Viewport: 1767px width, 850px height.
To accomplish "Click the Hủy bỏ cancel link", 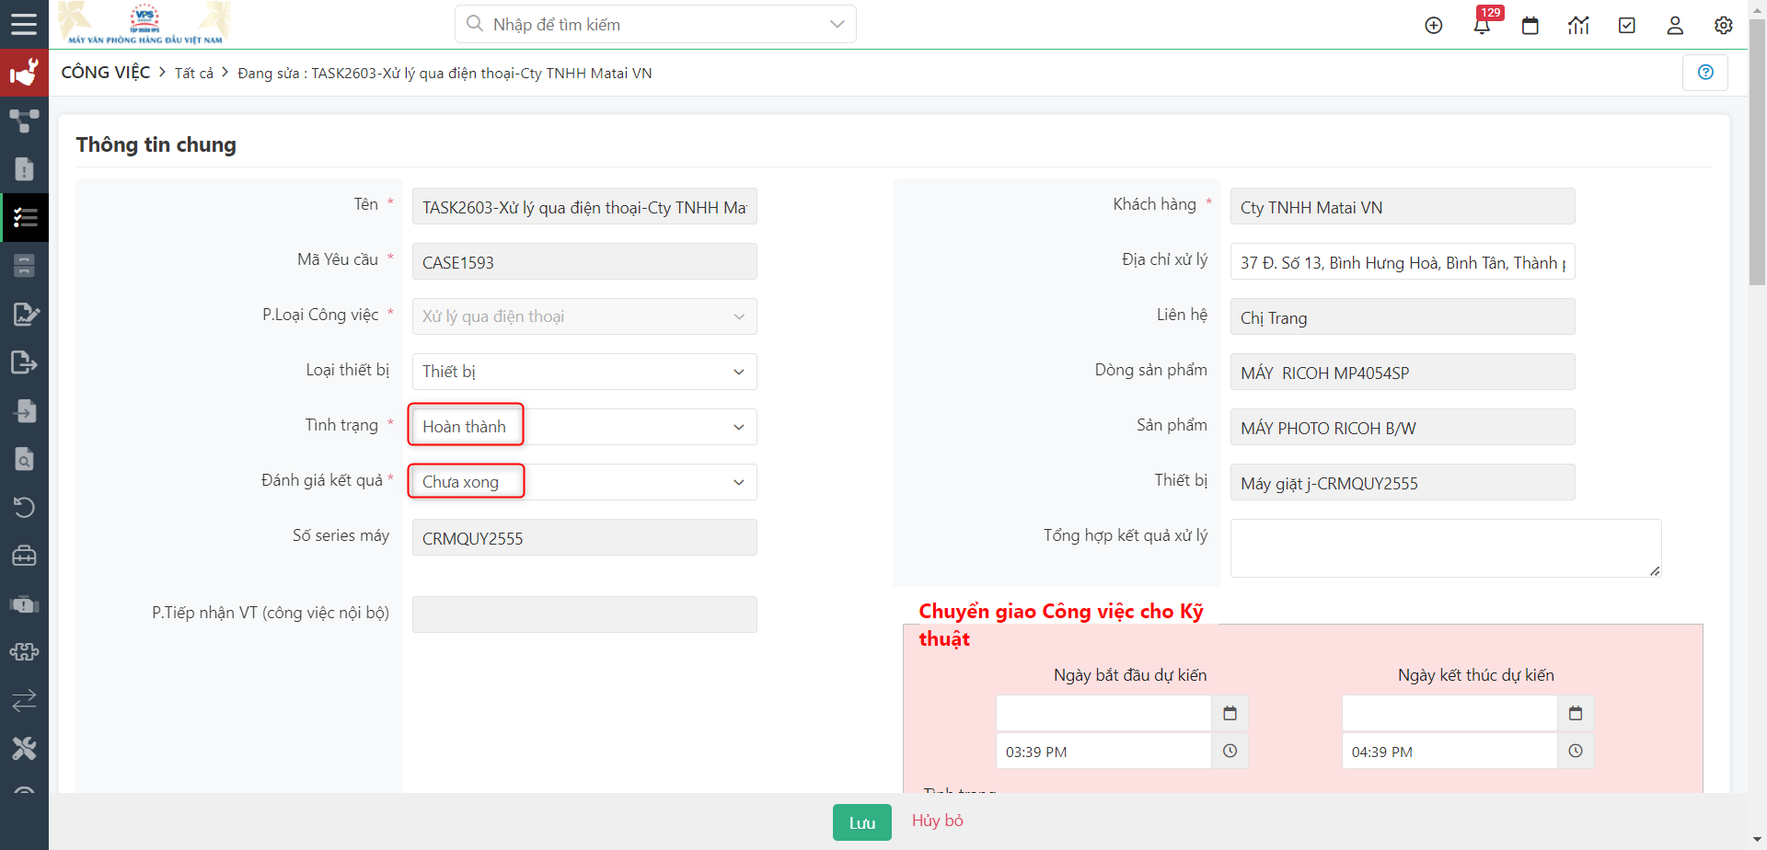I will (938, 821).
